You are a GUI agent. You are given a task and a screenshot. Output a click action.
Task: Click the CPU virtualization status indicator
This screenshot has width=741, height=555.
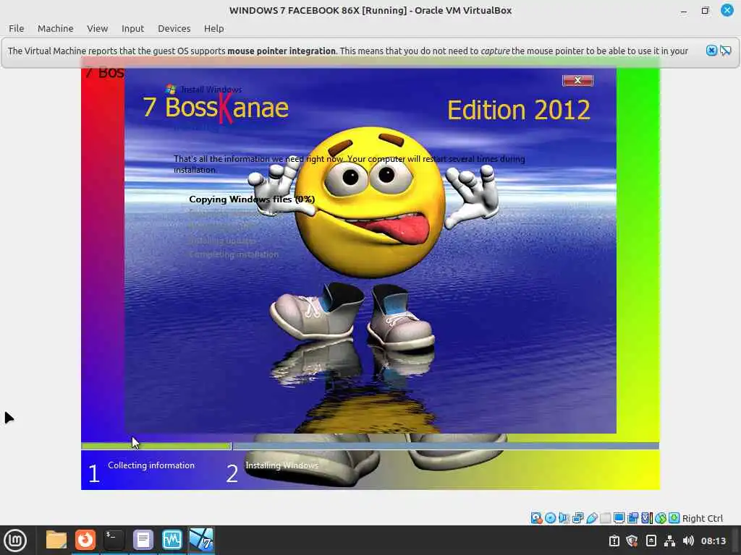tap(646, 517)
